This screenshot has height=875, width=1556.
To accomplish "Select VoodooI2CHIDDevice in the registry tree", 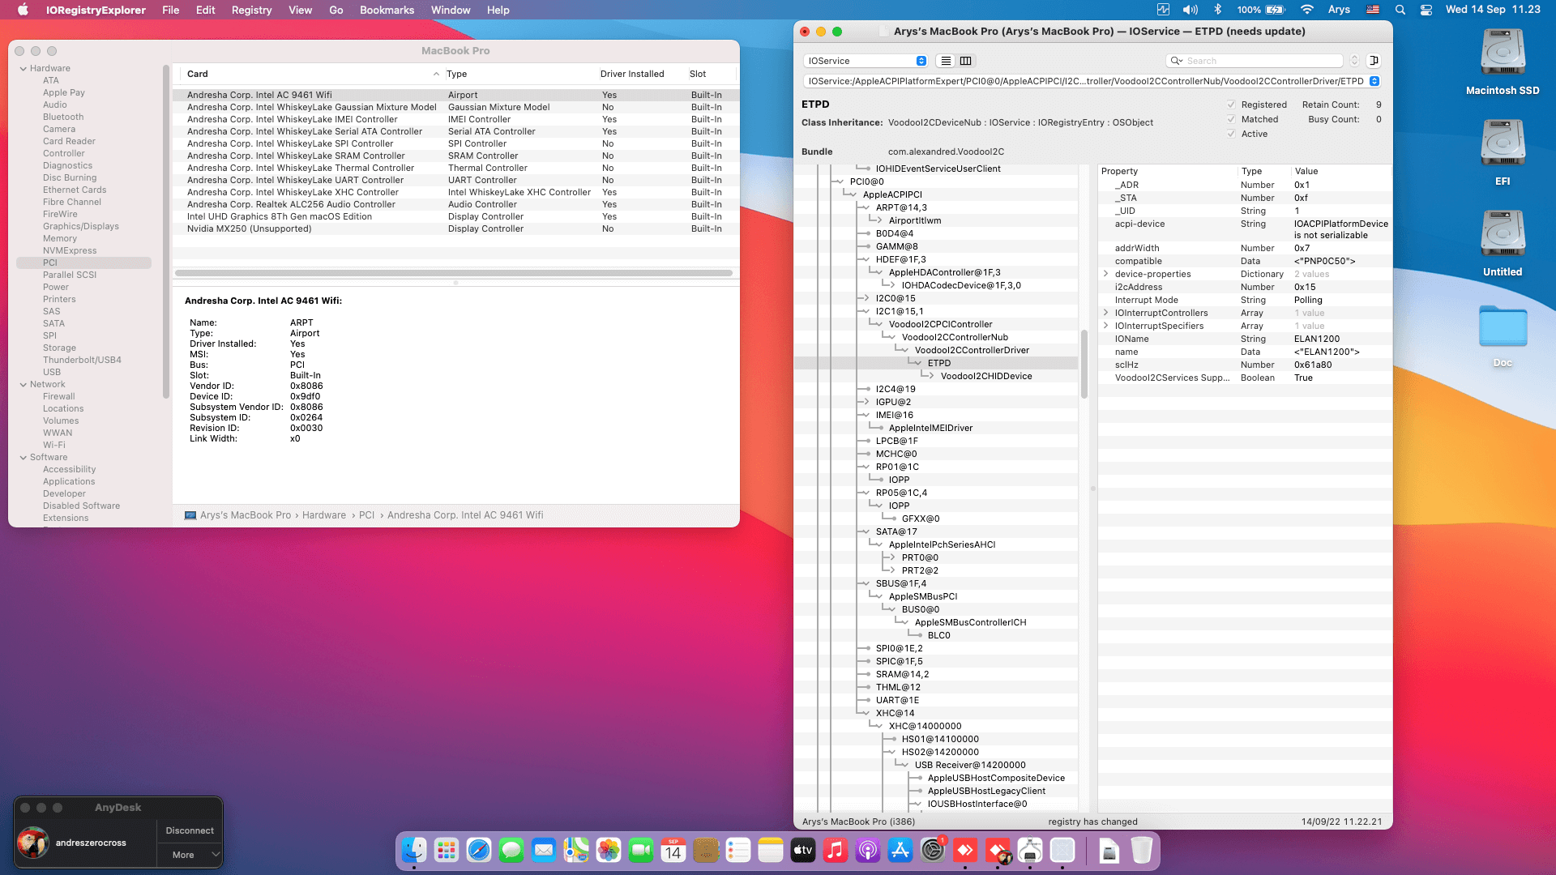I will tap(986, 376).
